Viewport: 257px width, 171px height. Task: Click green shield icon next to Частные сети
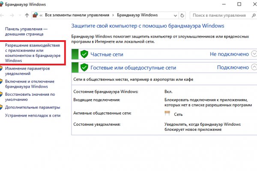click(84, 54)
